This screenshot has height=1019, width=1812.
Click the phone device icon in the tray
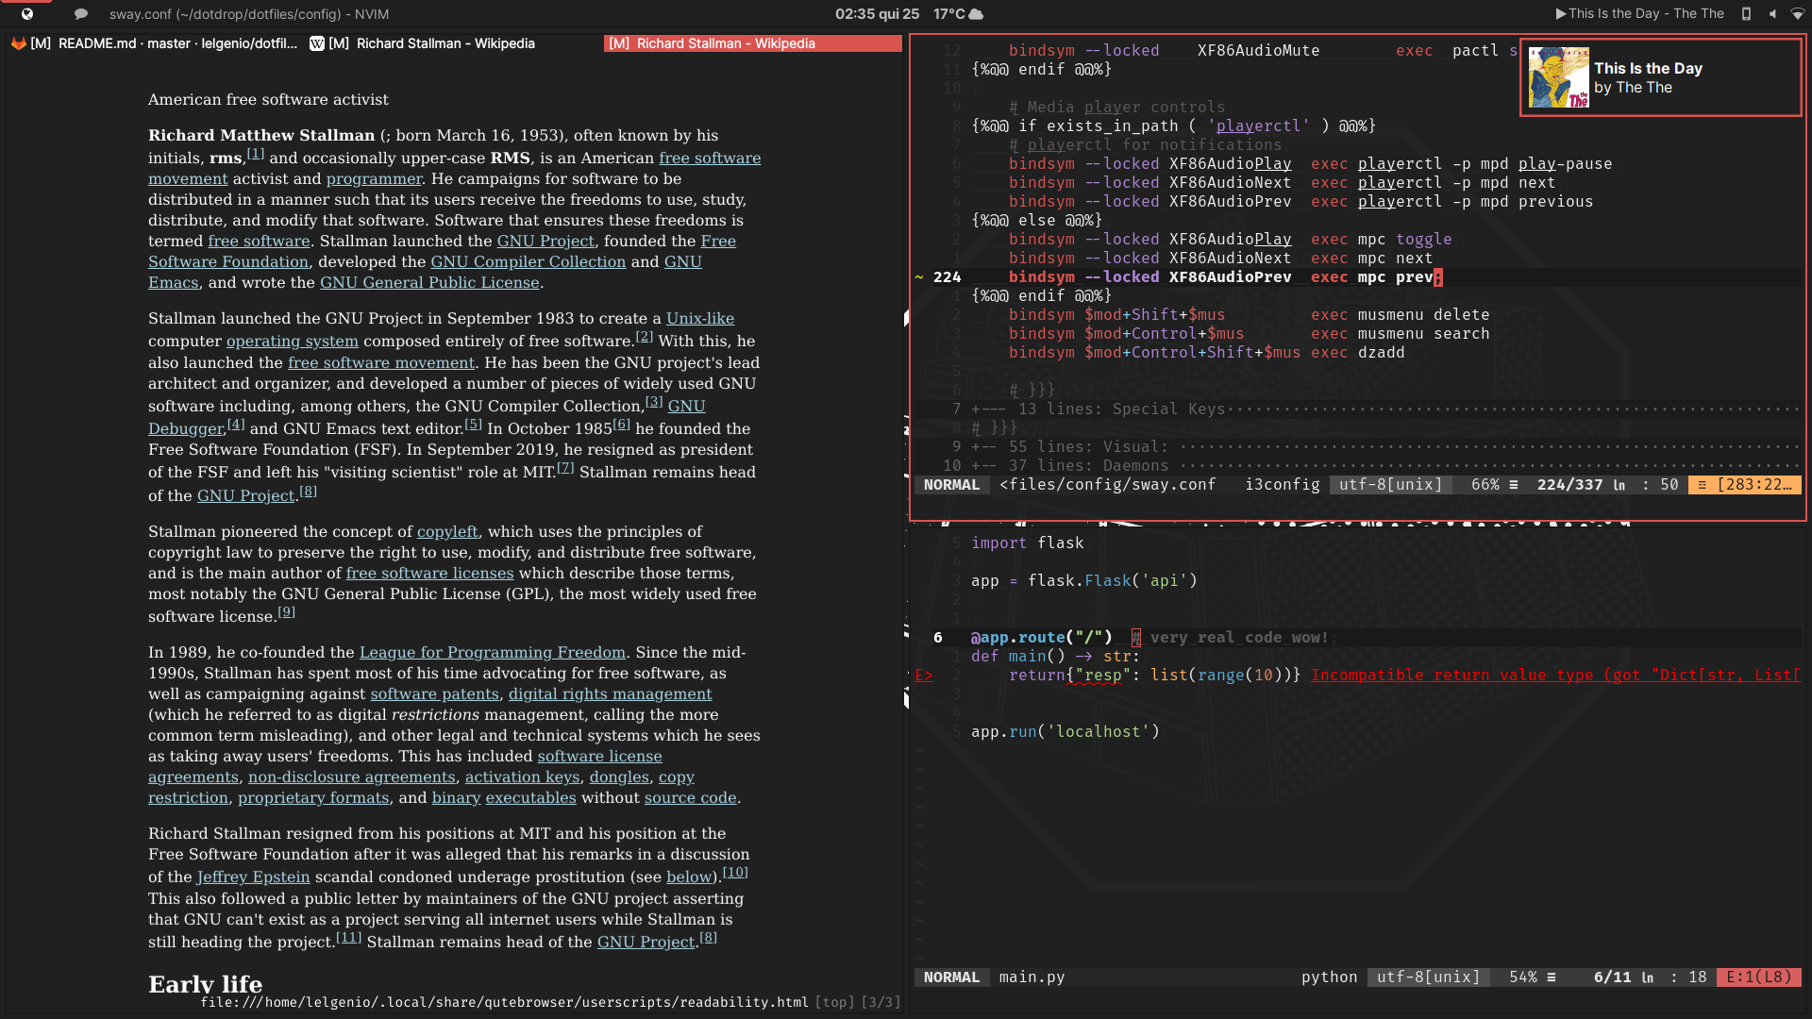(1746, 14)
